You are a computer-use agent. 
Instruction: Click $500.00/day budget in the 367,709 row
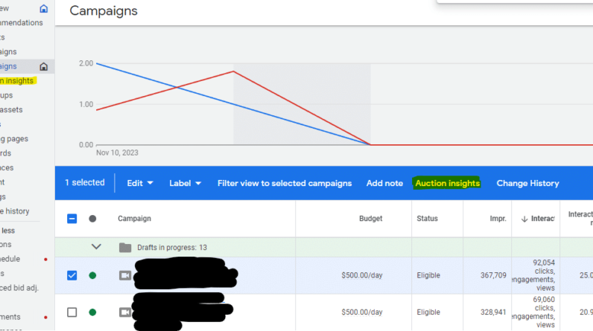362,275
